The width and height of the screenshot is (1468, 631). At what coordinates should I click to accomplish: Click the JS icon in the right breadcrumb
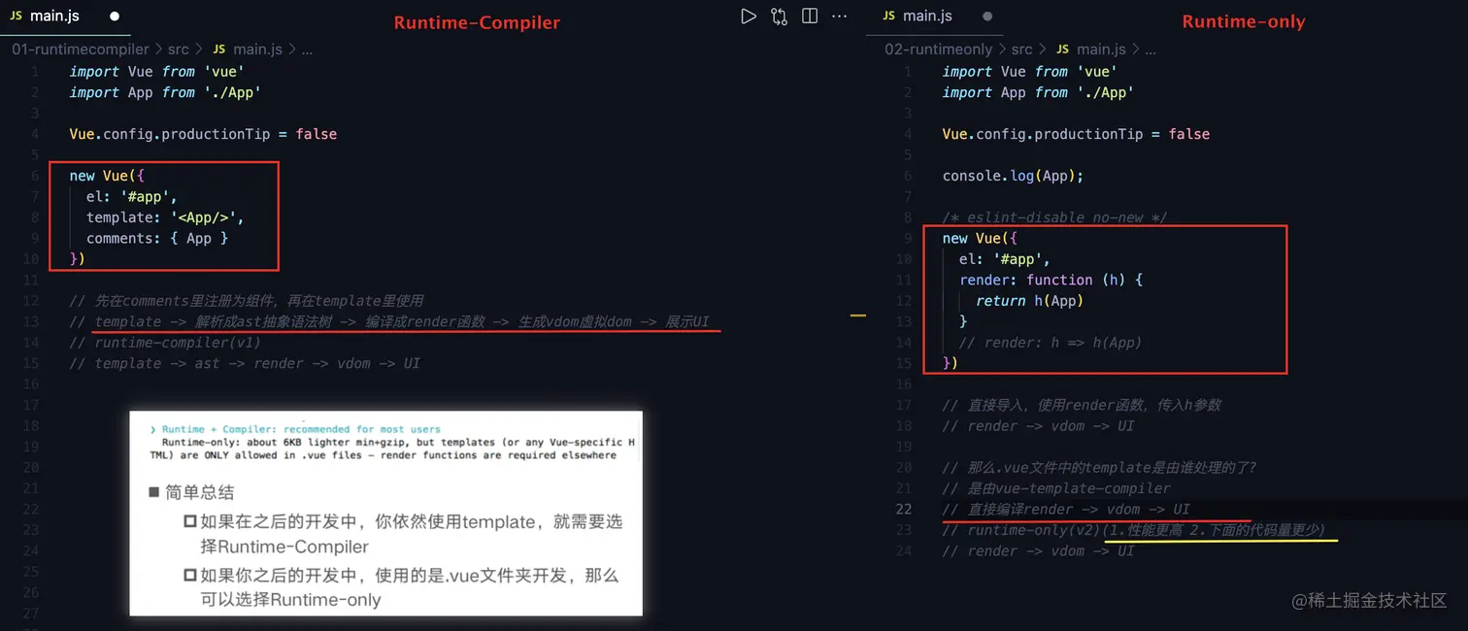[1062, 49]
